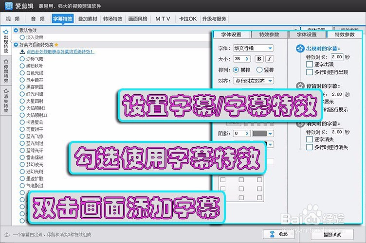This screenshot has height=243, width=366.
Task: Select the 卡通星云 effect
Action: pos(22,122)
